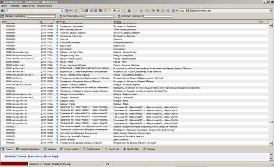Expand the arrow next to the purple window icon
Viewport: 274px width, 167px height.
177,11
